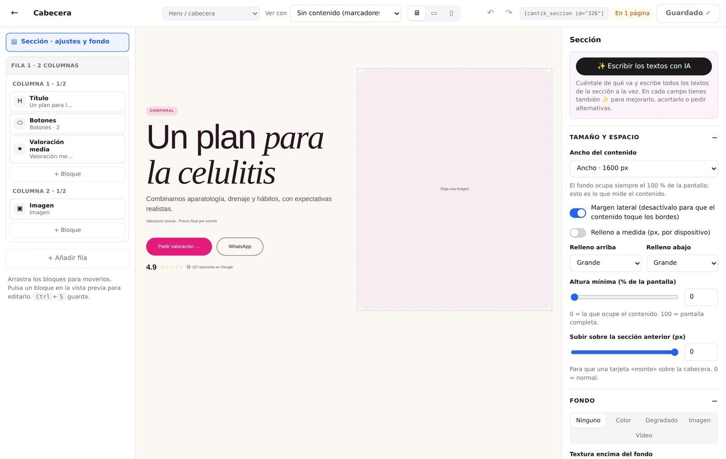
Task: Select the Imagen block icon
Action: pos(20,209)
